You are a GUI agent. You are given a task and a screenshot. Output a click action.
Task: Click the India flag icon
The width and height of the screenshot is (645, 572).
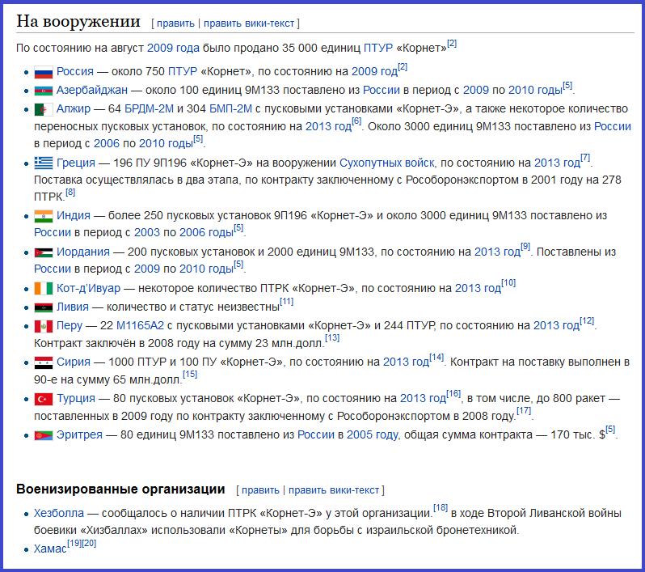(x=43, y=216)
